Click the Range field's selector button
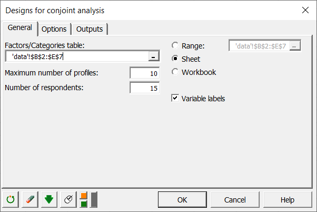 click(294, 46)
